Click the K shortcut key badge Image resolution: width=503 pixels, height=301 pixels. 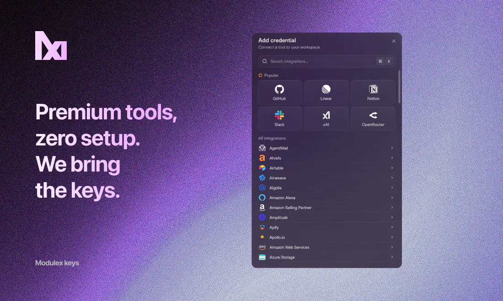click(x=389, y=61)
